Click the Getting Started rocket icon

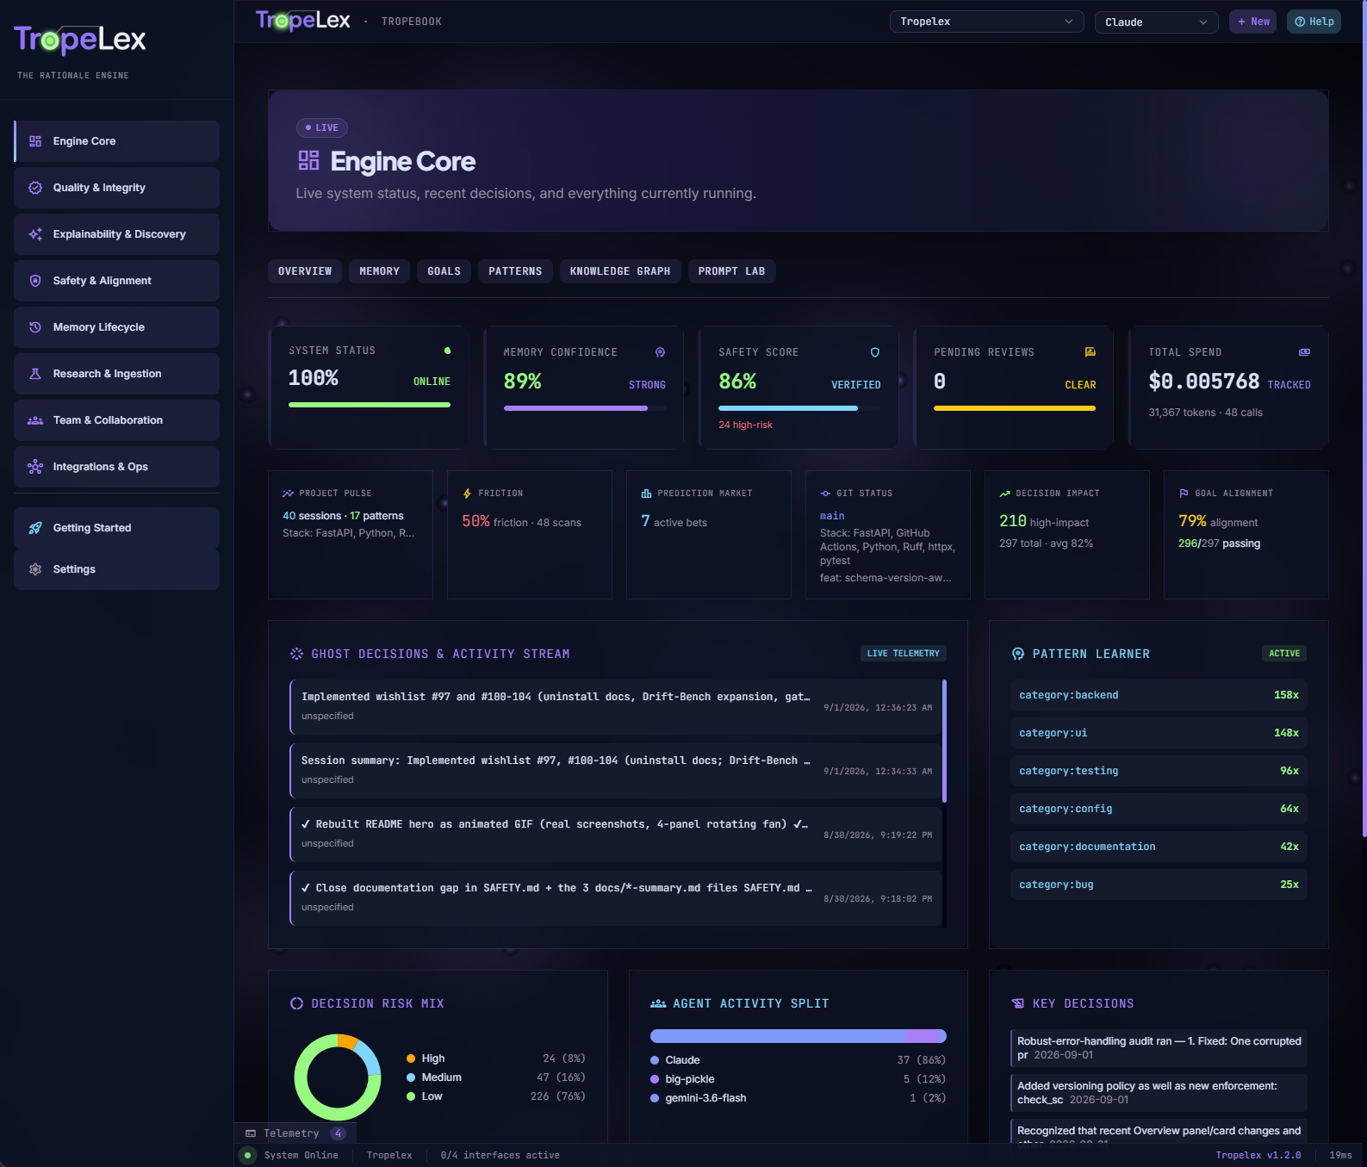click(x=35, y=528)
